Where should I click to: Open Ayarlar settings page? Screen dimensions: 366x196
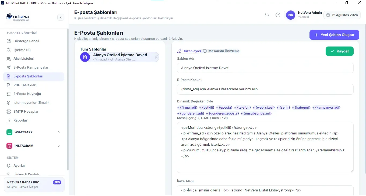(34, 166)
